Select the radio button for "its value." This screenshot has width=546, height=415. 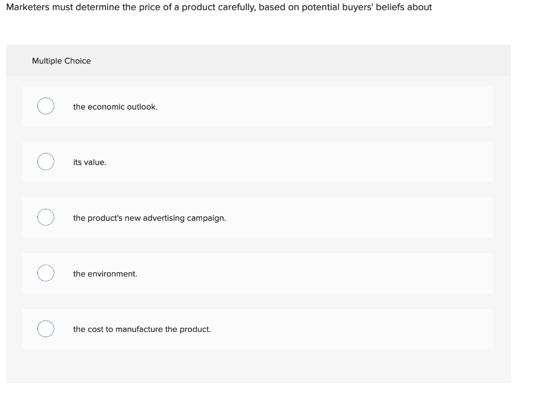pos(45,161)
